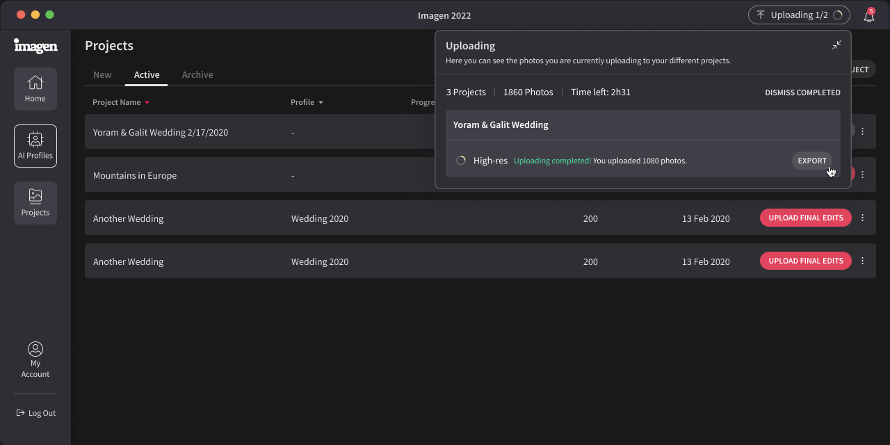
Task: Open more options for Mountains in Europe row
Action: [863, 175]
